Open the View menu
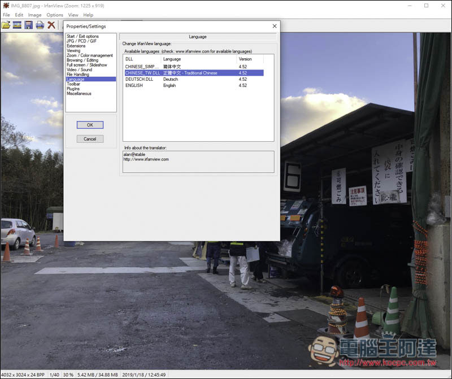The height and width of the screenshot is (379, 452). pos(73,15)
